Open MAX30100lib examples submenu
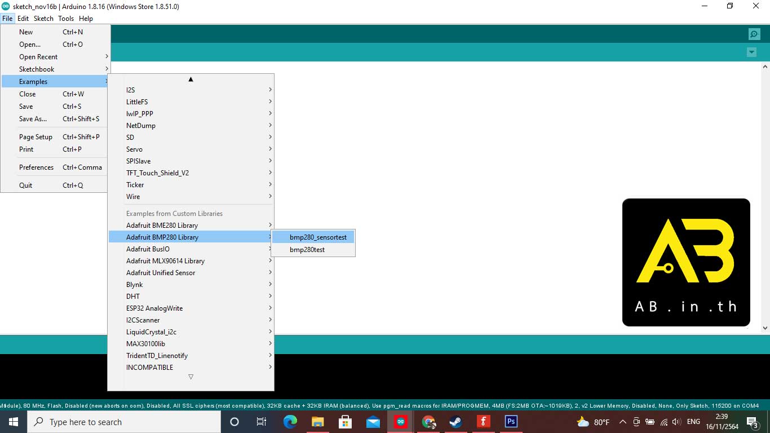This screenshot has height=433, width=770. coord(191,344)
